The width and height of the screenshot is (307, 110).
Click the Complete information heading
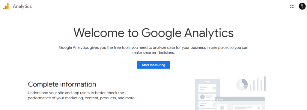(62, 84)
